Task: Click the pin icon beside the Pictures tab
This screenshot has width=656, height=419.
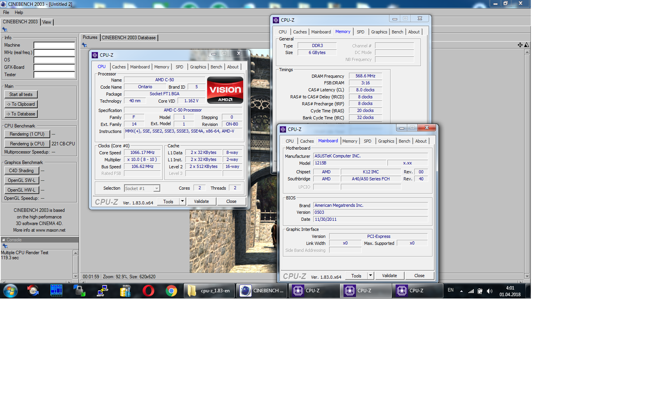Action: click(x=84, y=45)
